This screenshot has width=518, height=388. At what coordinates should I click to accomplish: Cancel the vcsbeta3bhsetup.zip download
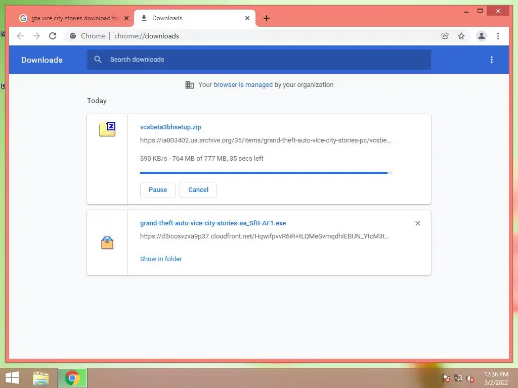coord(198,190)
